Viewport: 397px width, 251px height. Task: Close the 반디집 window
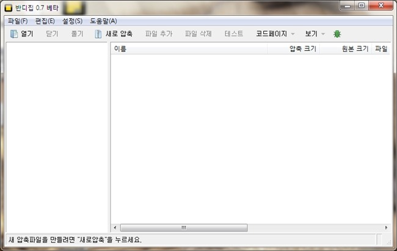point(381,5)
